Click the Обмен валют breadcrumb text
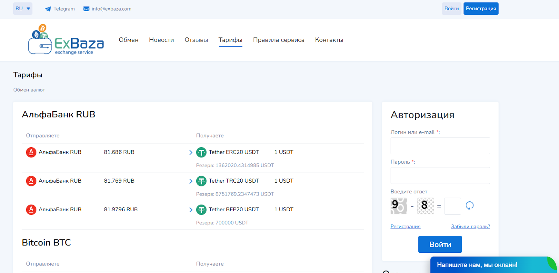559x273 pixels. (x=29, y=90)
